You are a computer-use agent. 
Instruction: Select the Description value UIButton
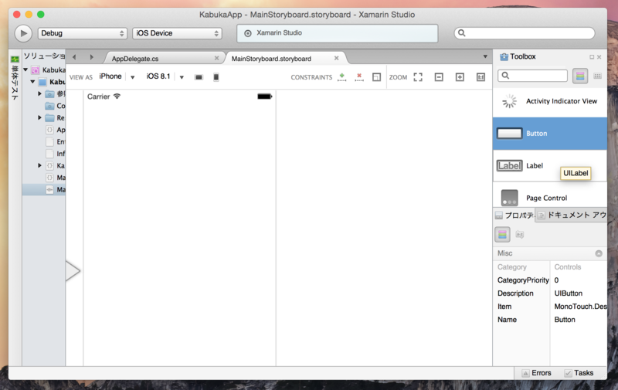(568, 293)
